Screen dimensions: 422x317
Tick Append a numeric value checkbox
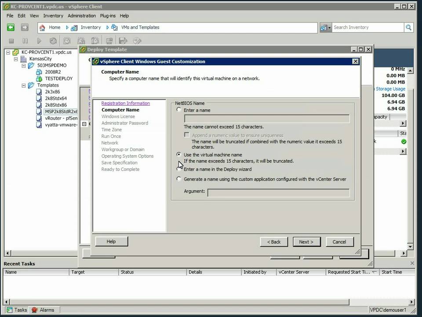(x=187, y=135)
